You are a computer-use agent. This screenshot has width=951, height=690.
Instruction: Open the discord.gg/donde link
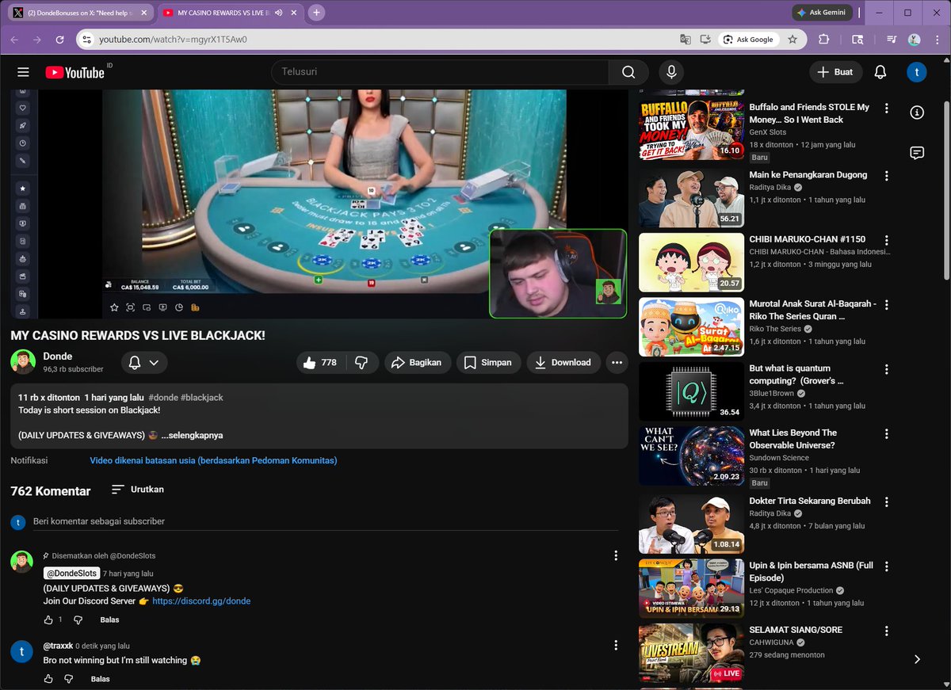point(201,601)
